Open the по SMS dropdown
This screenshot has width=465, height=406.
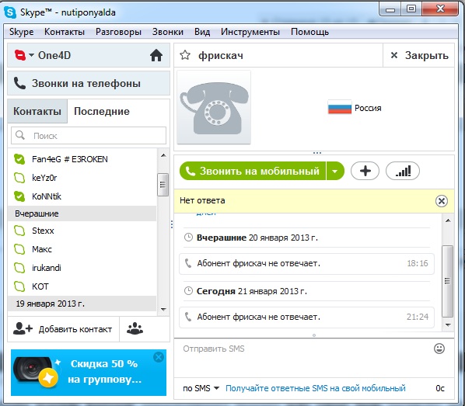[x=201, y=388]
